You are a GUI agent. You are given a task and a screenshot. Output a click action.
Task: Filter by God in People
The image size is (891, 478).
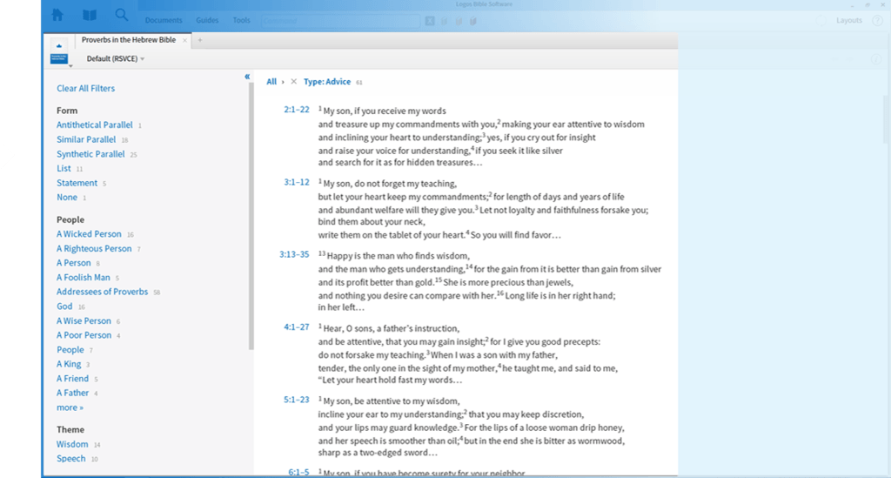pyautogui.click(x=64, y=306)
